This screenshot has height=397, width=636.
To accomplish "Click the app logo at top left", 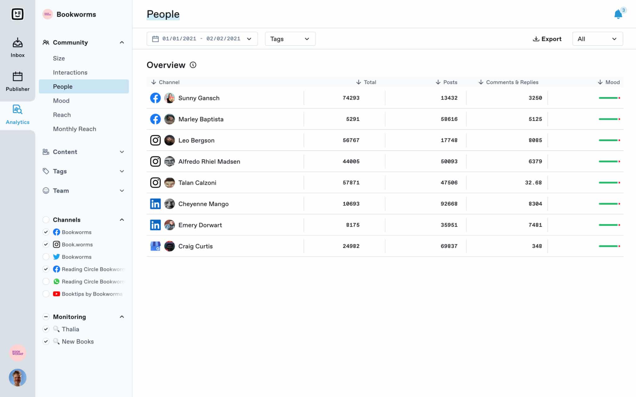I will [x=17, y=14].
